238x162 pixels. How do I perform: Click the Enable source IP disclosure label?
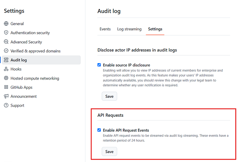pyautogui.click(x=126, y=65)
